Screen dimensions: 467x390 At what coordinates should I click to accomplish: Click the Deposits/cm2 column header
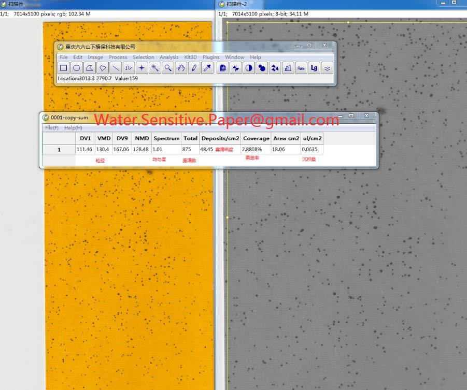tap(220, 138)
